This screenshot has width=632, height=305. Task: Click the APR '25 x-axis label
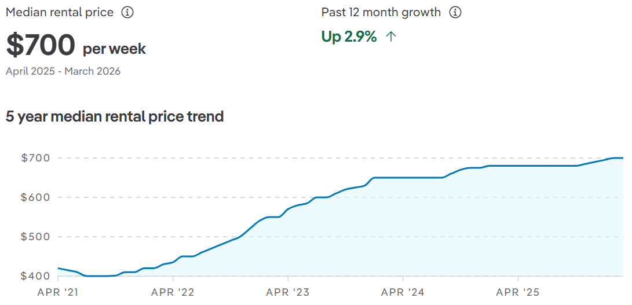517,292
